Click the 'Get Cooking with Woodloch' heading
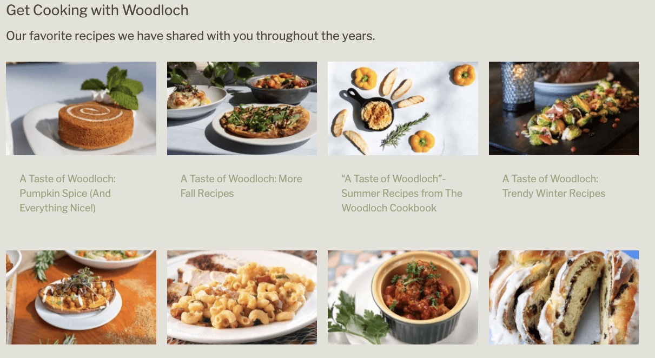 pyautogui.click(x=97, y=10)
